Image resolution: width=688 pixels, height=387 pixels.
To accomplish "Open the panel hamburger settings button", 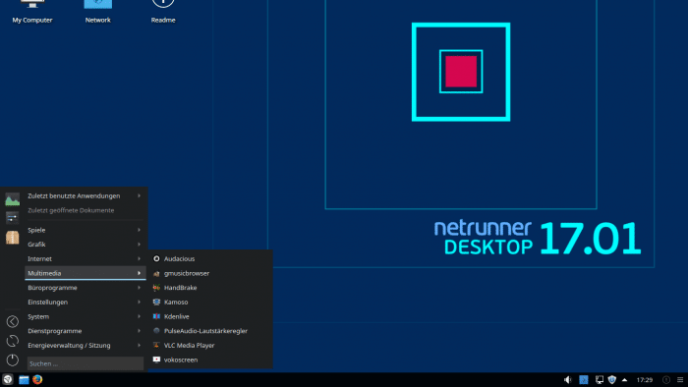I will (x=680, y=380).
